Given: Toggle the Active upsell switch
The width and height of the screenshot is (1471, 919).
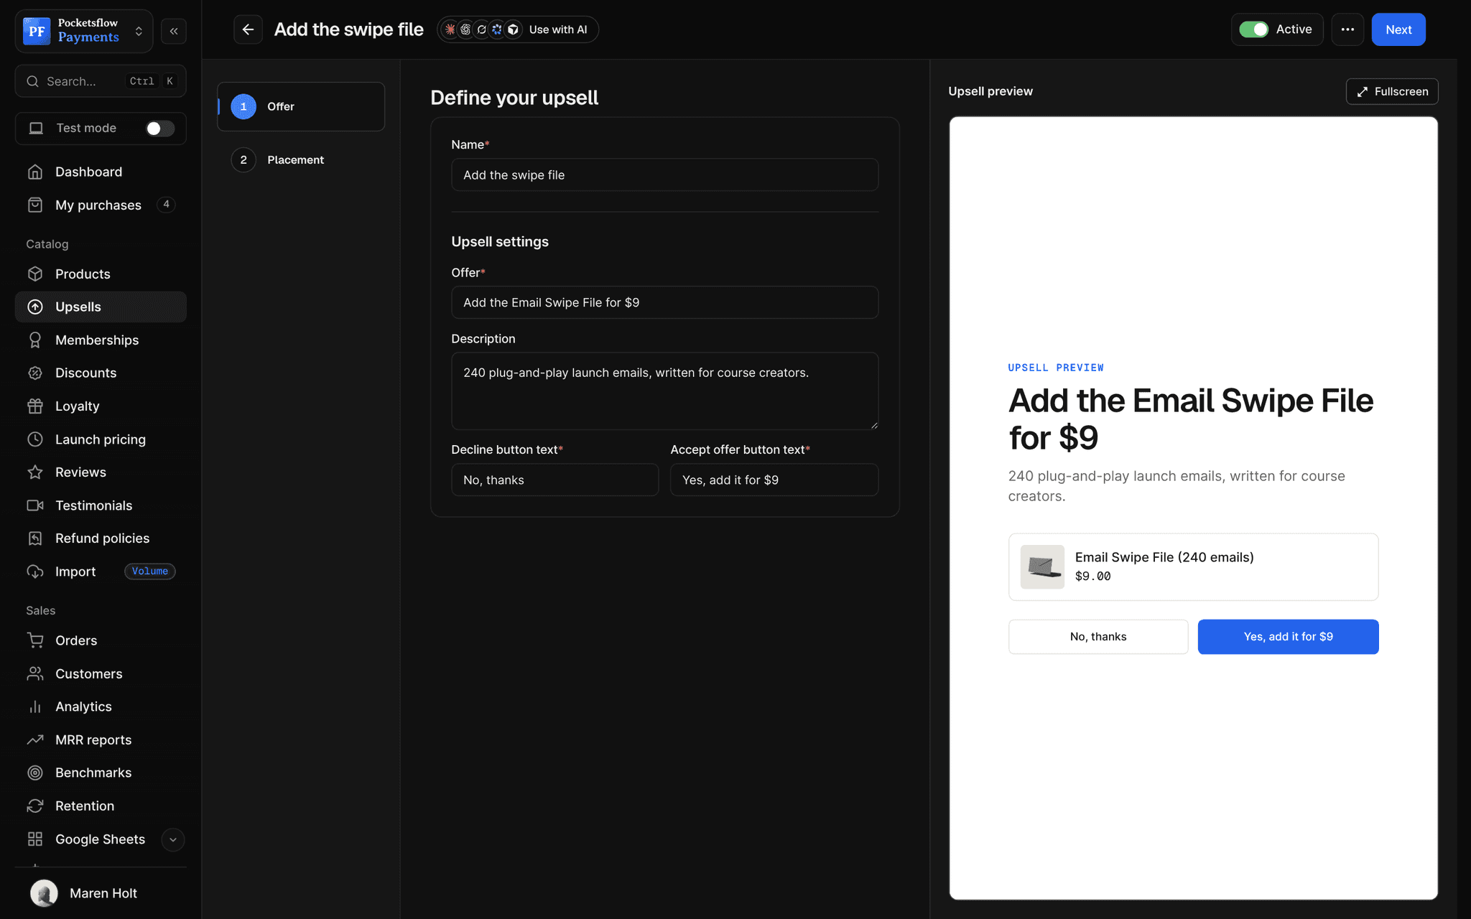Looking at the screenshot, I should click(1254, 29).
